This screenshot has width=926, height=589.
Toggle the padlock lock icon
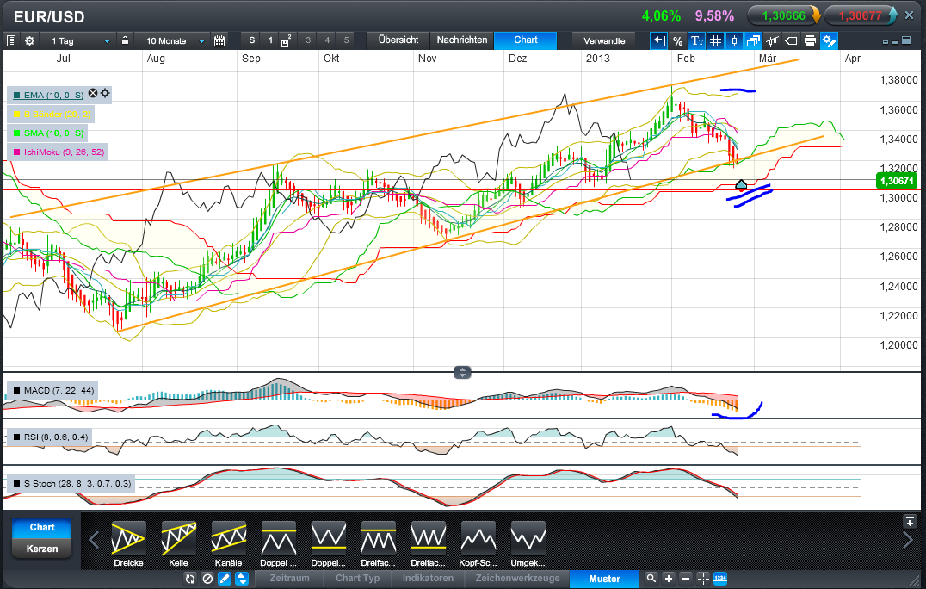pyautogui.click(x=125, y=40)
